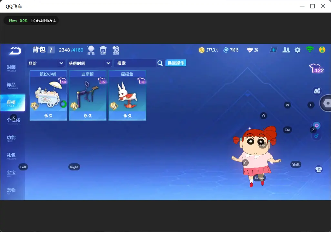
Task: Click the magnifier search icon
Action: [160, 63]
